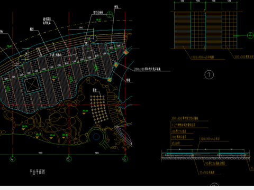The image size is (254, 190).
Task: Select the 300x300 label in section detail
Action: coord(185,118)
